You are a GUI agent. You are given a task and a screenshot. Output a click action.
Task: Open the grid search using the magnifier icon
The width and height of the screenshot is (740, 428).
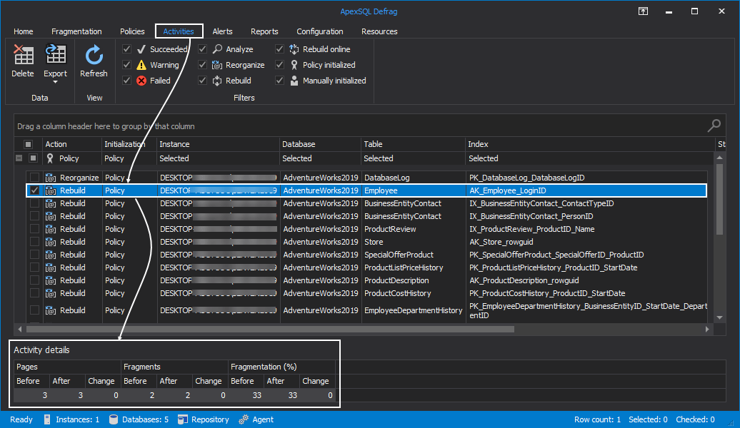[713, 125]
